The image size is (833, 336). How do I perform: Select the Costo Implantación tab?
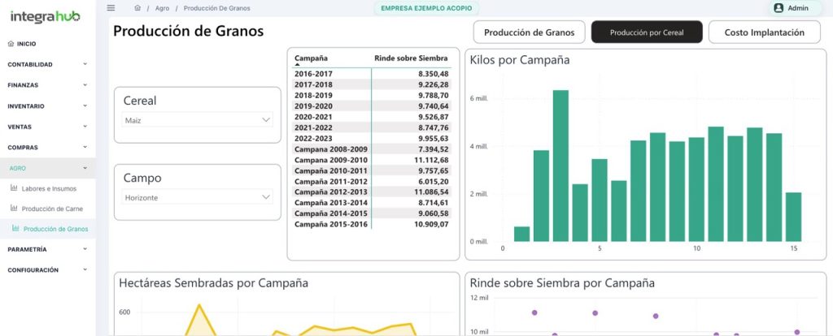(x=764, y=32)
